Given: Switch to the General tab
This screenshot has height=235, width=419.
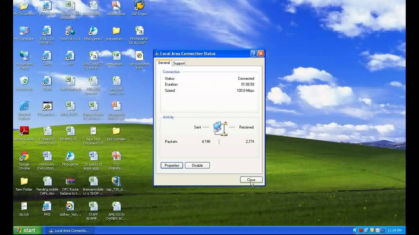Looking at the screenshot, I should 164,63.
